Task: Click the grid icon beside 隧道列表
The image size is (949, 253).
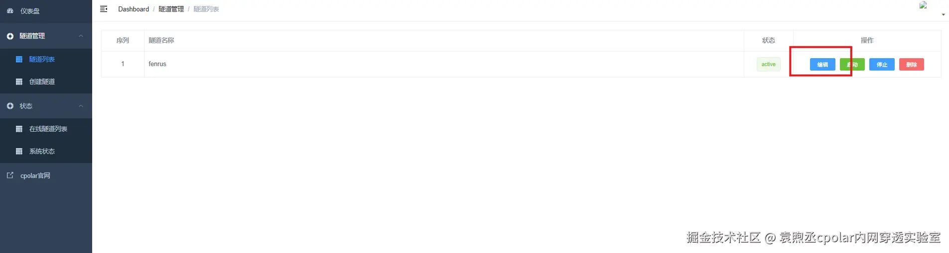Action: (x=19, y=59)
